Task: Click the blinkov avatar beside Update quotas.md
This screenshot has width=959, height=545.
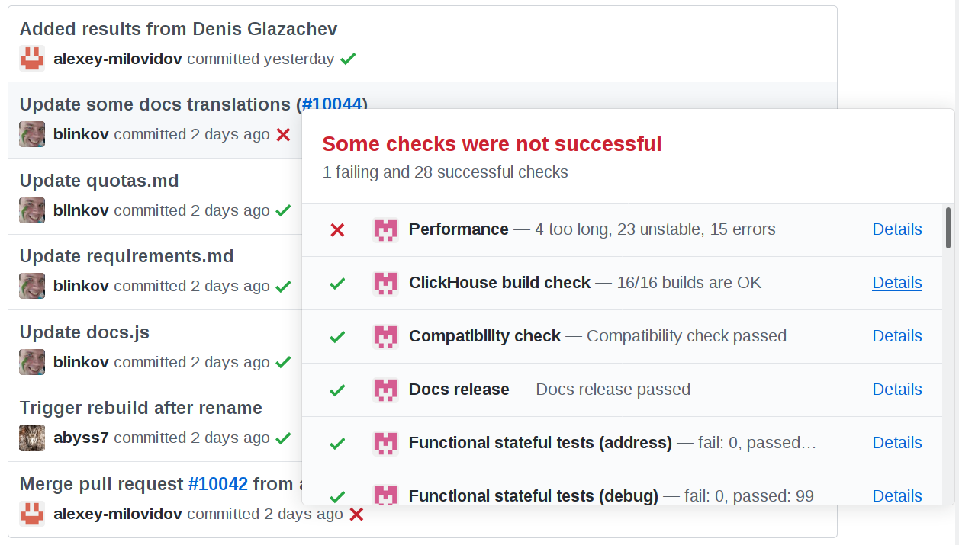Action: [32, 210]
